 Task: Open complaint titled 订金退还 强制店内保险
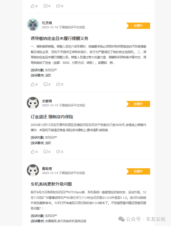[52, 117]
